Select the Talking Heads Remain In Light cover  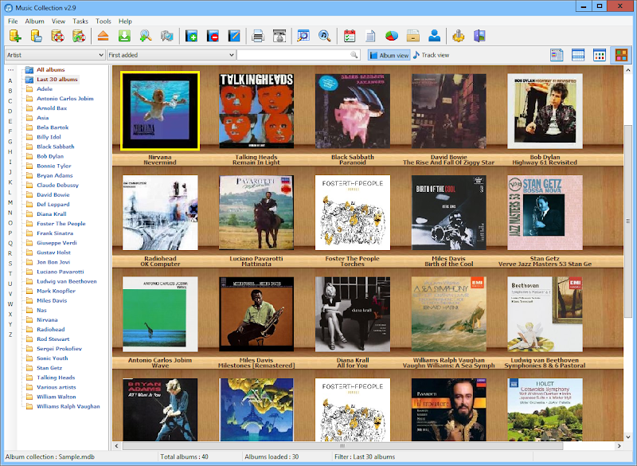[256, 111]
